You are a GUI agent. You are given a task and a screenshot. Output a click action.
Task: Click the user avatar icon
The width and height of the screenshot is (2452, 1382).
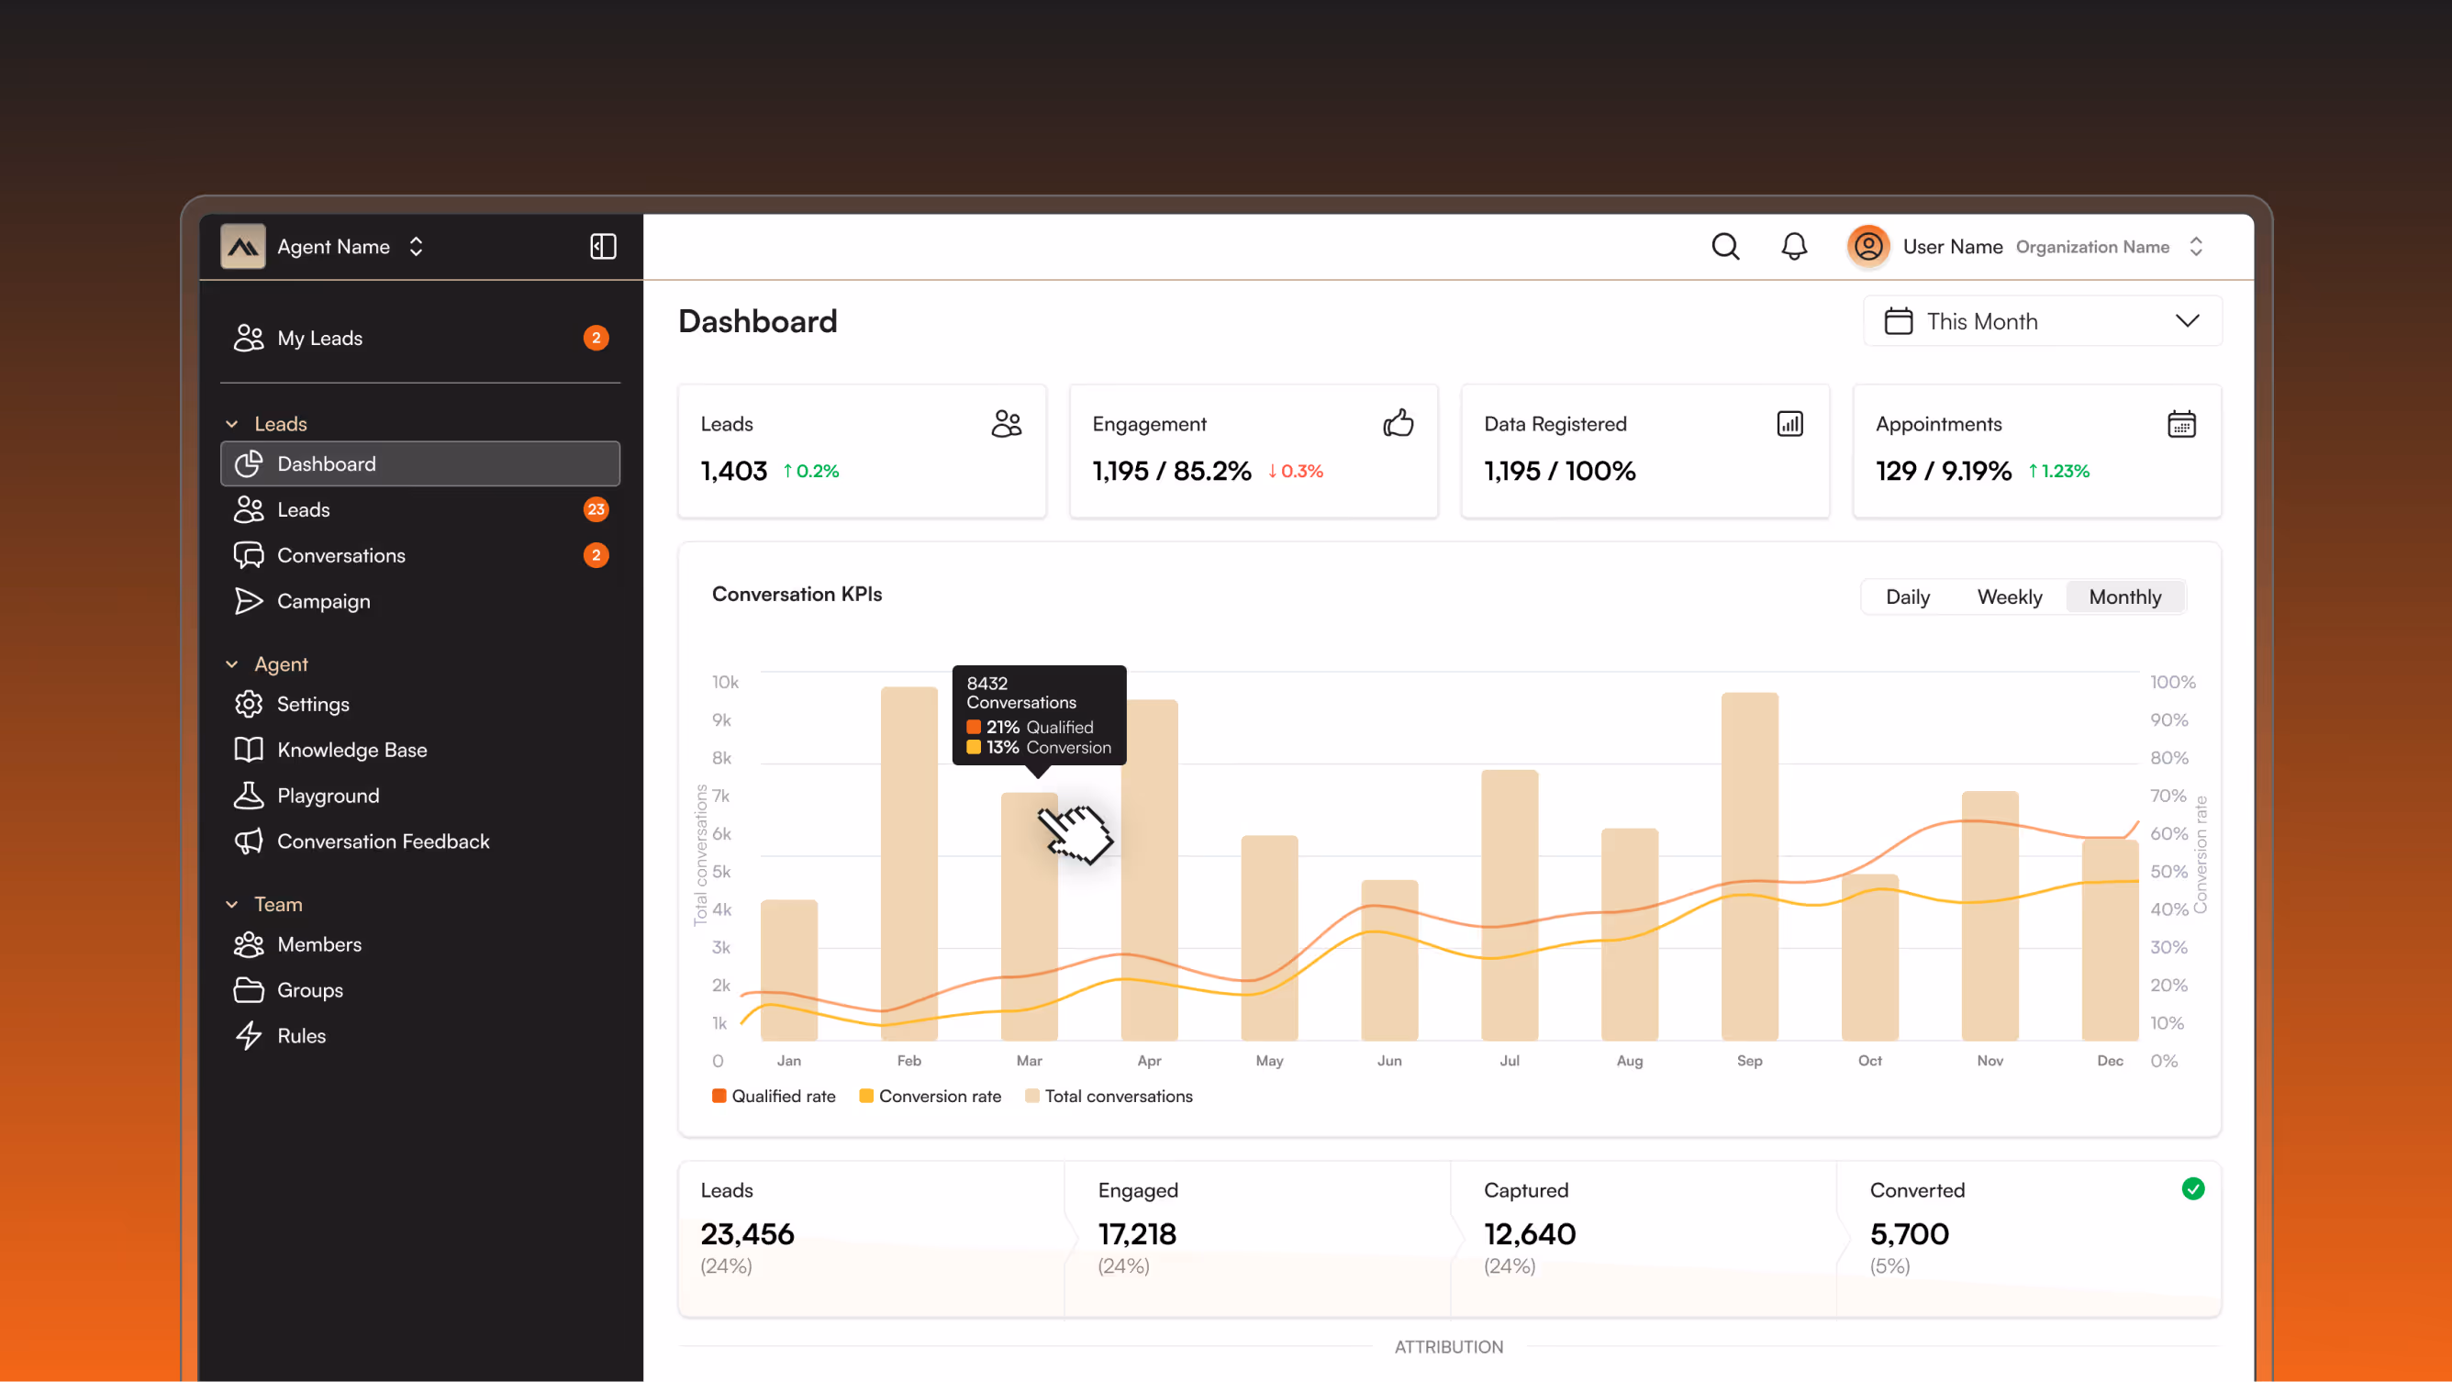point(1867,247)
